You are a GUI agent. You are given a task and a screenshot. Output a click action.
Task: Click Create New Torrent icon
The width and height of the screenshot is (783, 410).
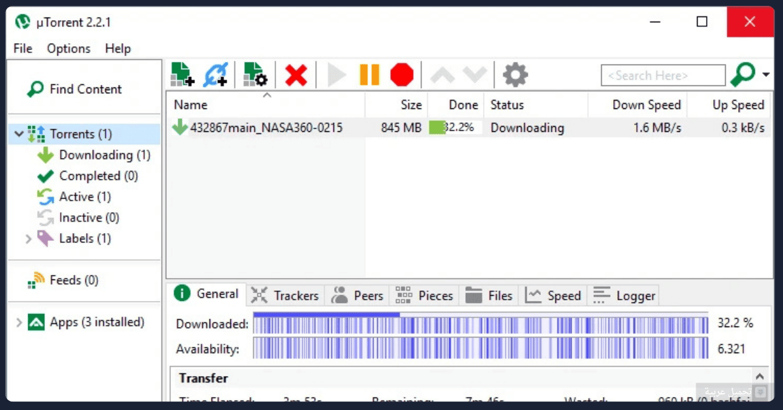tap(255, 74)
